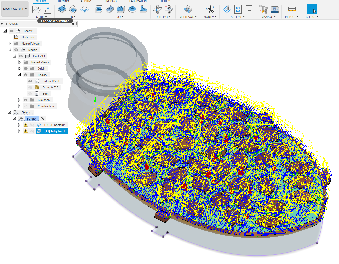This screenshot has width=339, height=264.
Task: Click the Measure ruler icon
Action: coord(292,9)
